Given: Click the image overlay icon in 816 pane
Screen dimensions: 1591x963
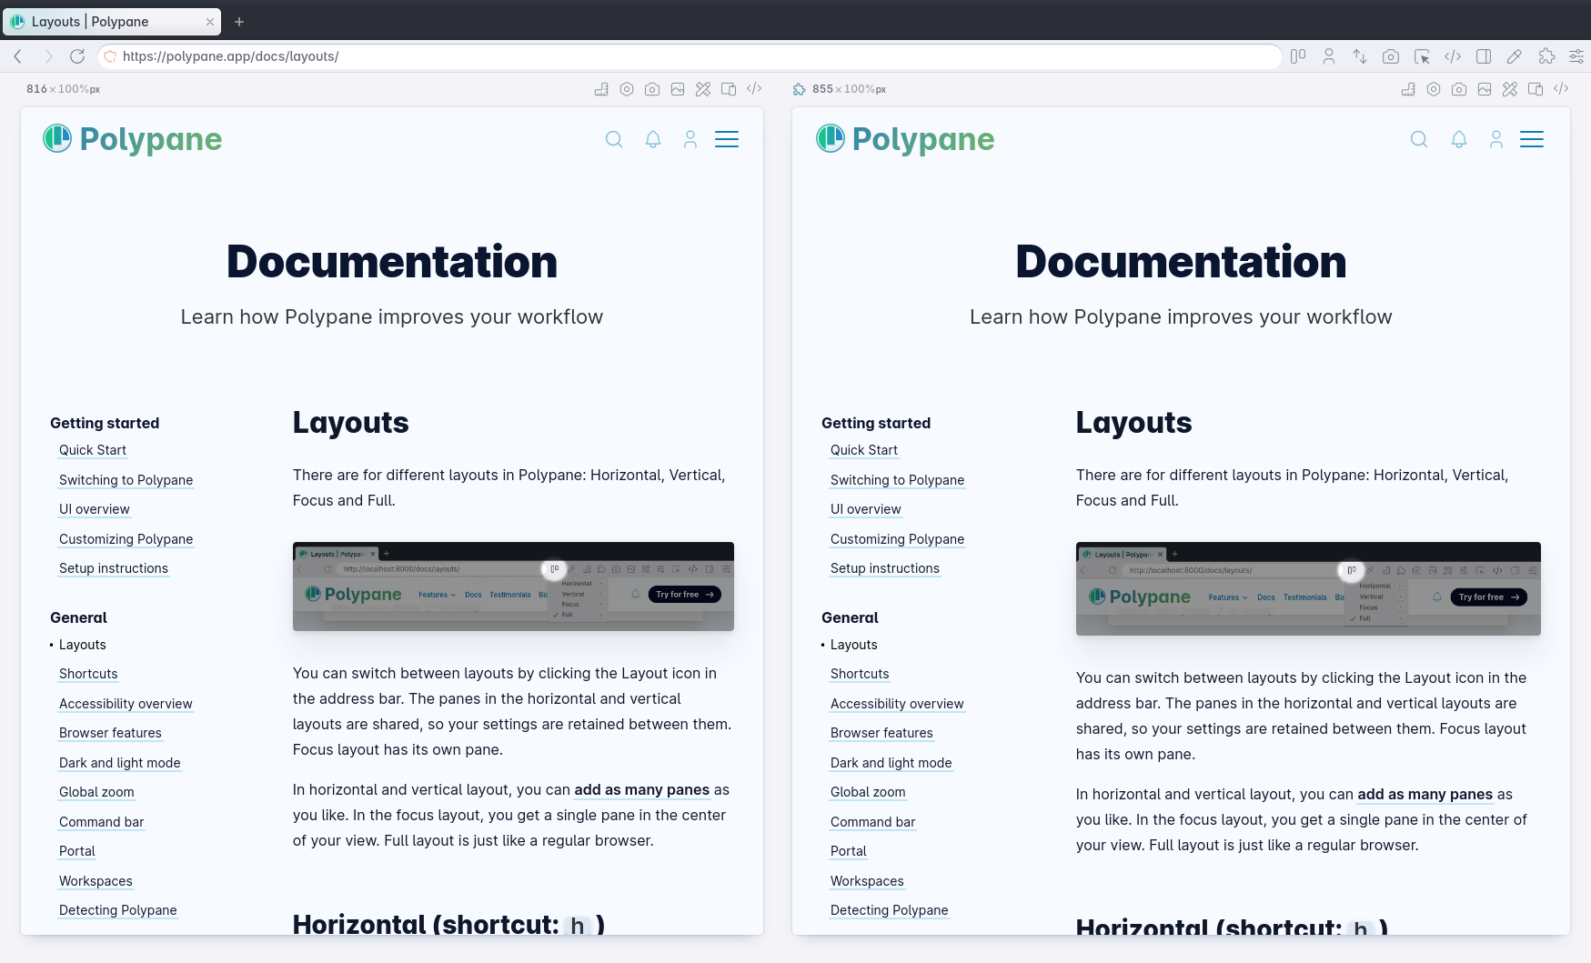Looking at the screenshot, I should [678, 89].
